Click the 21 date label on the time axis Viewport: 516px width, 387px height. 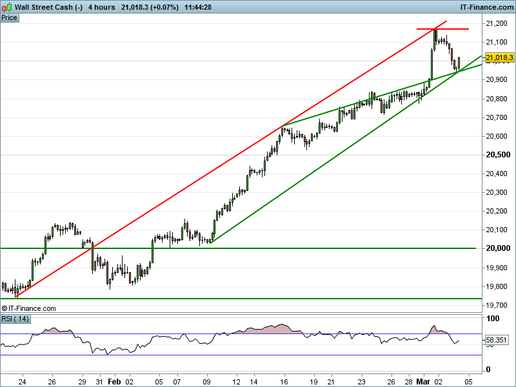point(331,382)
